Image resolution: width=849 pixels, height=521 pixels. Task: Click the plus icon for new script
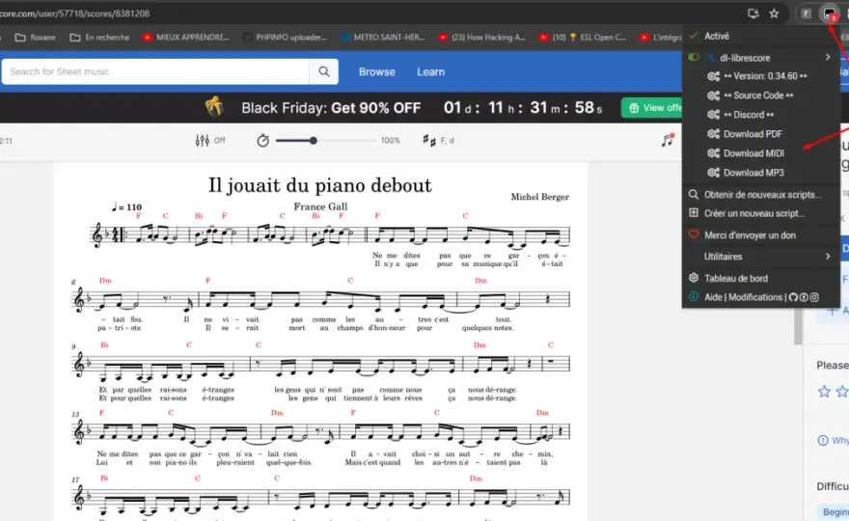694,213
